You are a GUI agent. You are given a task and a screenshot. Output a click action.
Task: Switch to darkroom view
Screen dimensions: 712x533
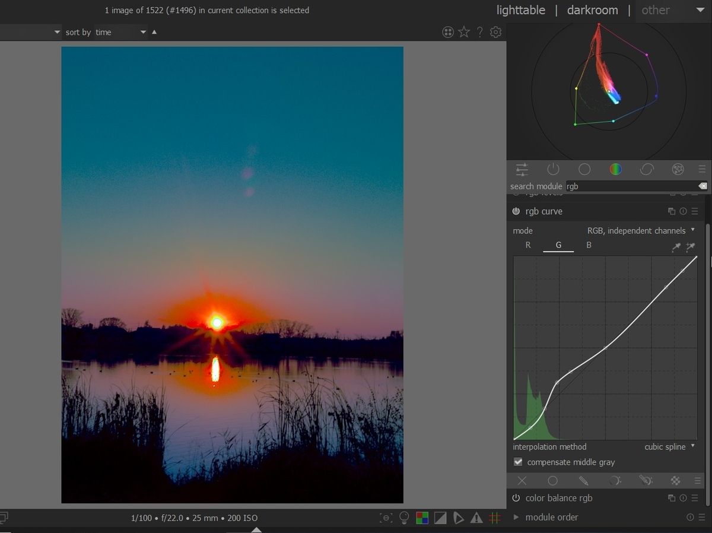[592, 10]
